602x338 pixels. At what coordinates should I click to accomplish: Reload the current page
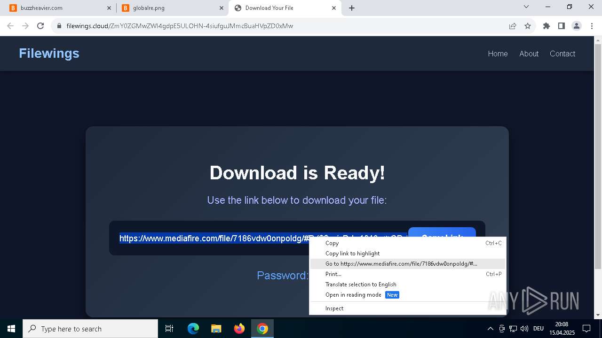40,26
